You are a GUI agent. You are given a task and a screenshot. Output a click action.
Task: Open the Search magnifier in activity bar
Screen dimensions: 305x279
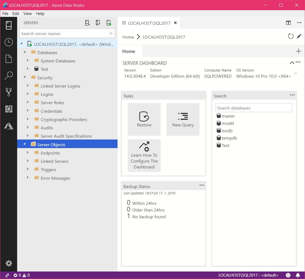[x=9, y=76]
